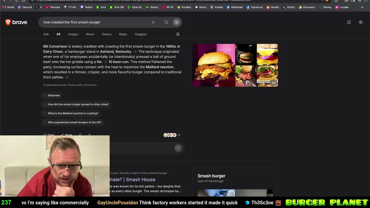
Task: Open the rerank results icon at top right
Action: click(349, 22)
